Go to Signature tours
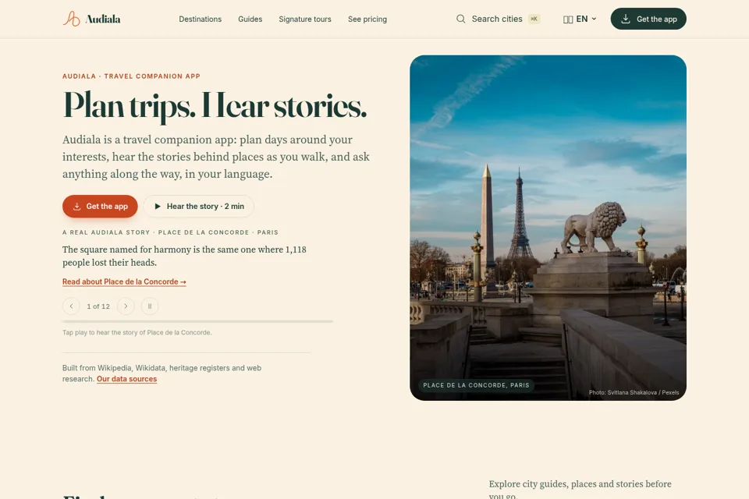749x499 pixels. (x=305, y=19)
